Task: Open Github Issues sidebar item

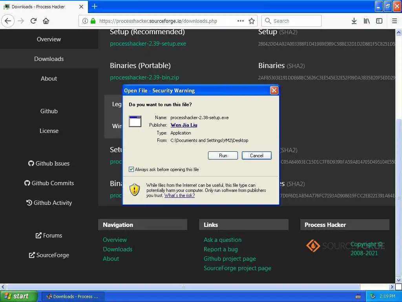Action: (x=49, y=164)
